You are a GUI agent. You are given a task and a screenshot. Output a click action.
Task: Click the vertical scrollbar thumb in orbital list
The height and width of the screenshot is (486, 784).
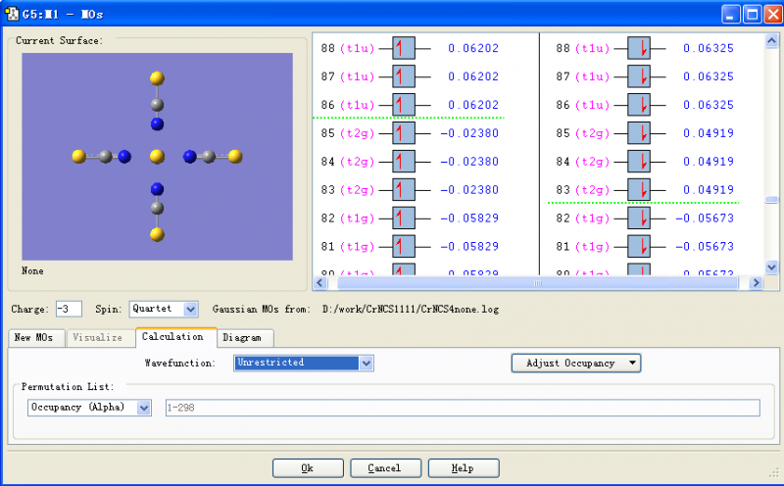click(x=771, y=200)
